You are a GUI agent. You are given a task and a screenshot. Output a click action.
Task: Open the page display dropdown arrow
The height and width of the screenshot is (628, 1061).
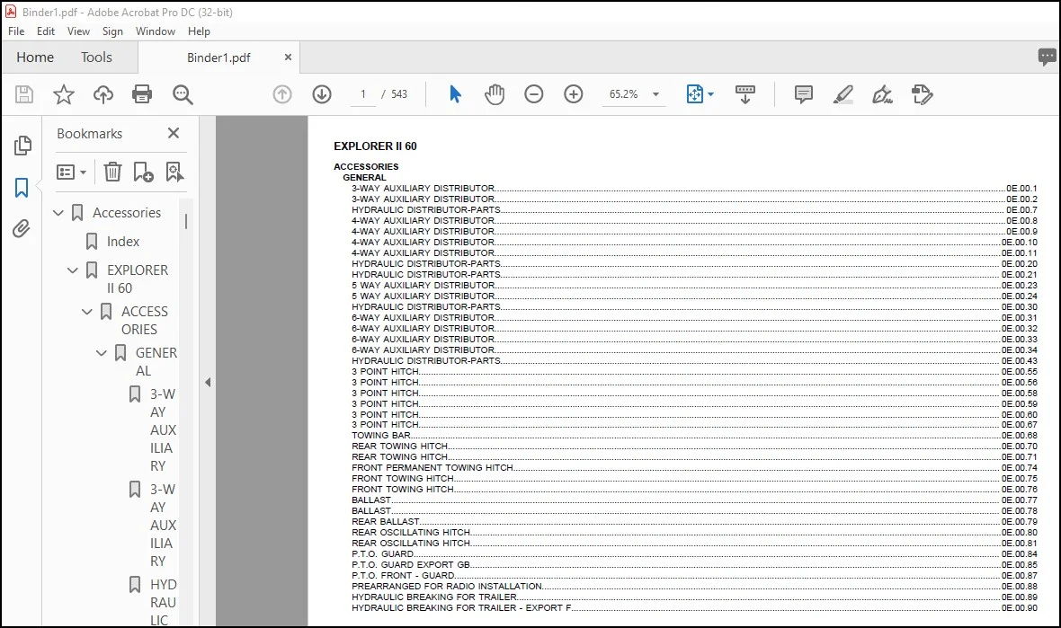[x=710, y=94]
